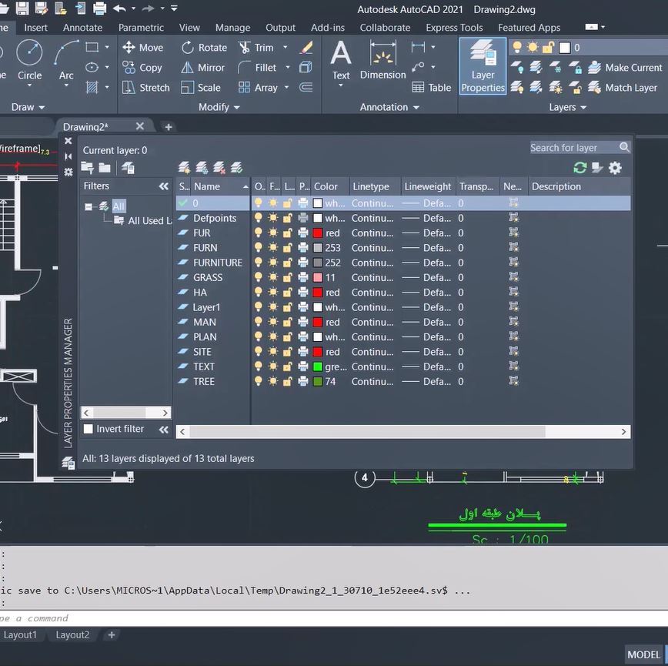This screenshot has height=666, width=668.
Task: Open Layer Properties panel
Action: click(x=483, y=66)
